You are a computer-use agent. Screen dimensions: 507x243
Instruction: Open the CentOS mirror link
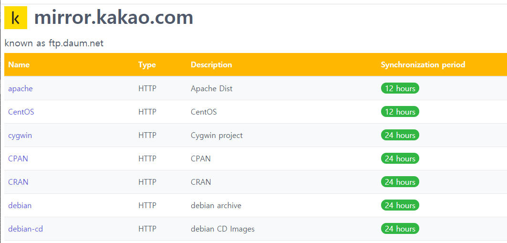click(21, 112)
